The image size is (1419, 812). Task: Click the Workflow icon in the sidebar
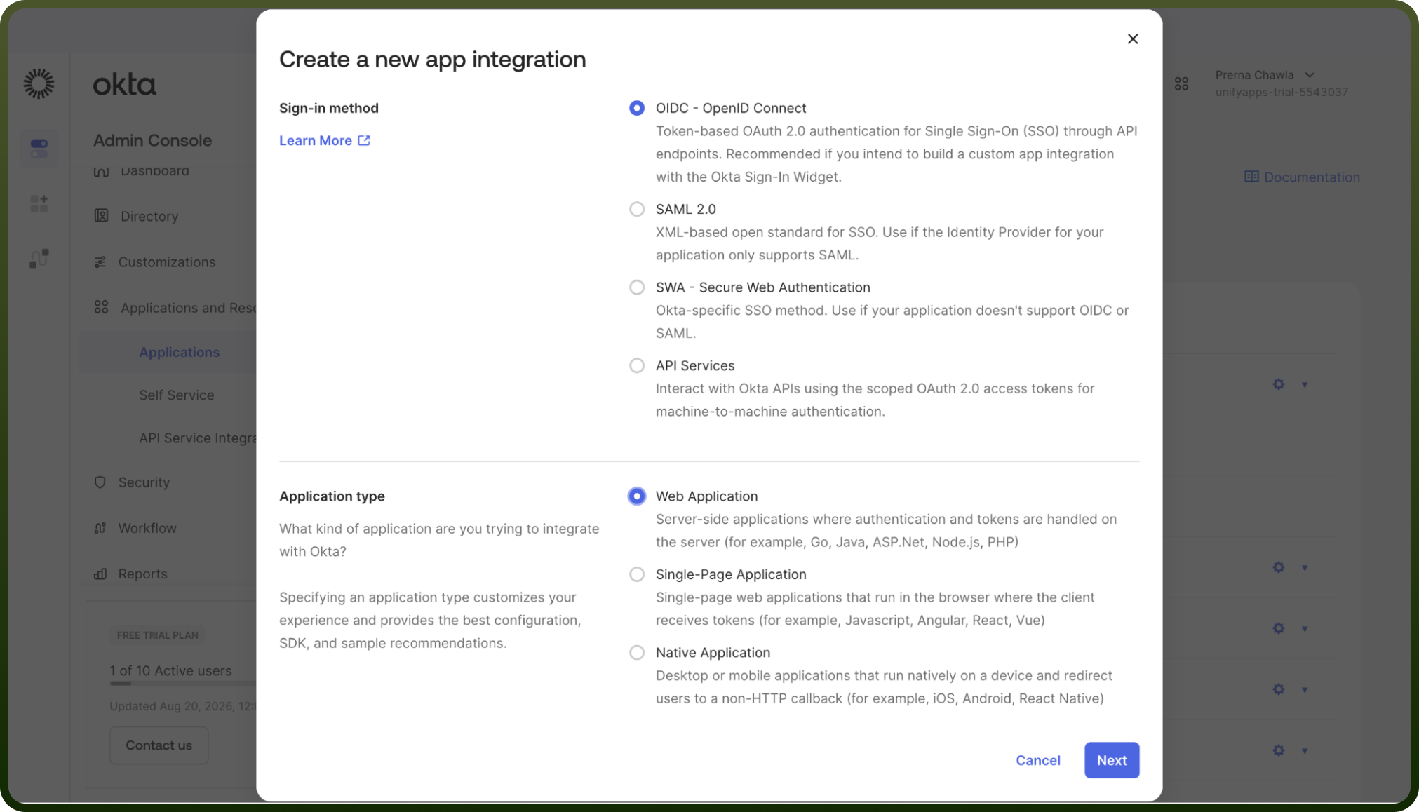[100, 528]
